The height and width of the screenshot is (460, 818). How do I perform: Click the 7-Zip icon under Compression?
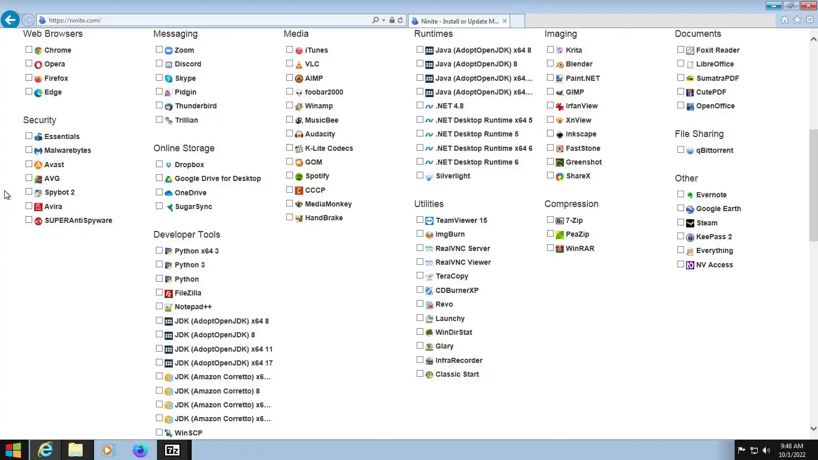tap(560, 221)
